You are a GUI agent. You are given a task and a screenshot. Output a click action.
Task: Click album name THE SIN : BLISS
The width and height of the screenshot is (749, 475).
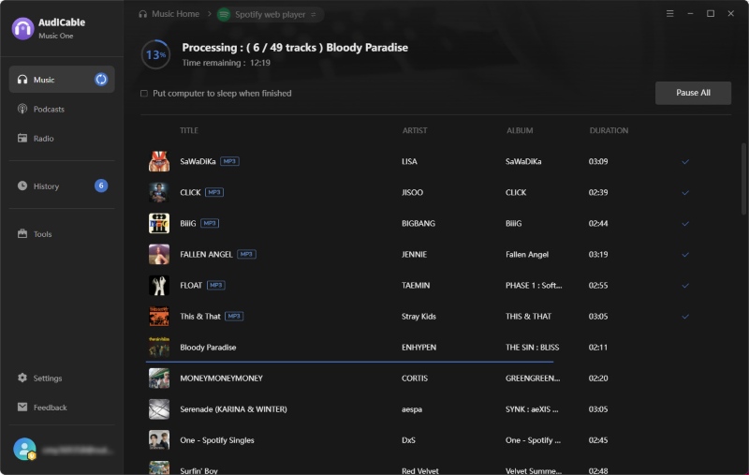[532, 348]
